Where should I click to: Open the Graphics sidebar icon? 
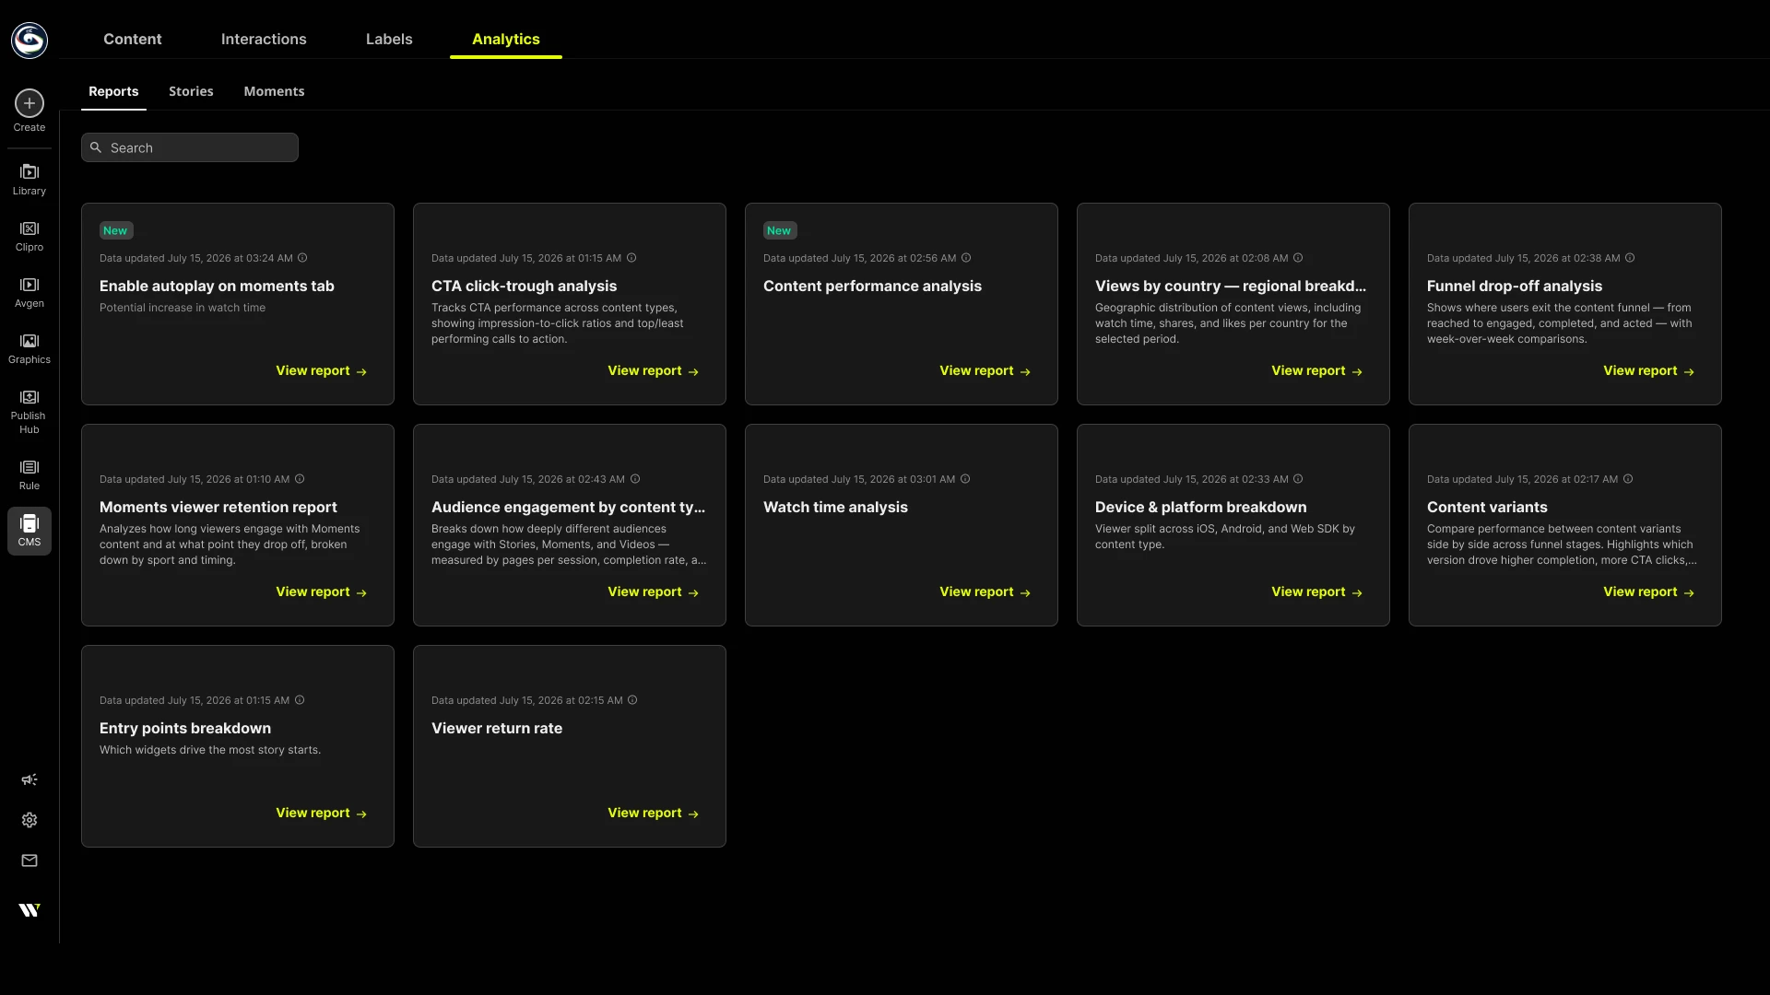tap(29, 341)
